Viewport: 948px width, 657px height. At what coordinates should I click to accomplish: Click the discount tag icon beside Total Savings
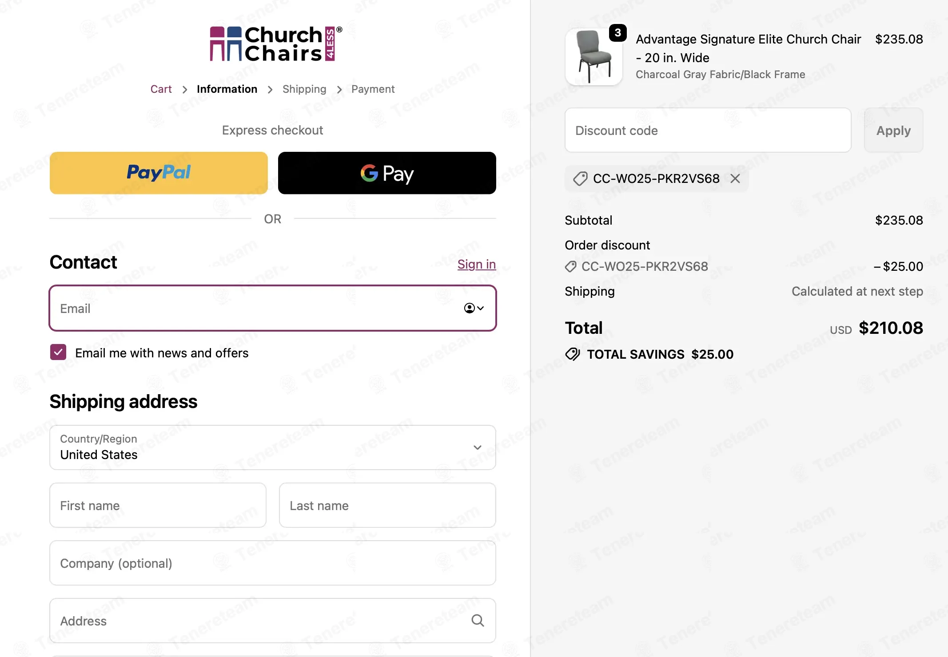(573, 354)
